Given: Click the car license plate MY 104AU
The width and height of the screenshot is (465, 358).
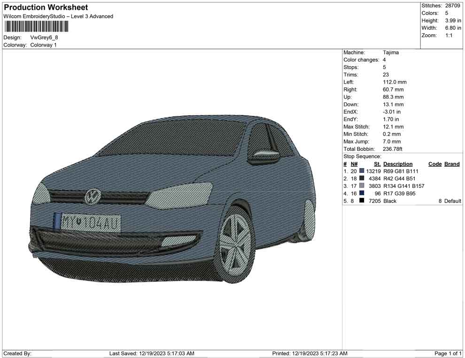Looking at the screenshot, I should 87,223.
